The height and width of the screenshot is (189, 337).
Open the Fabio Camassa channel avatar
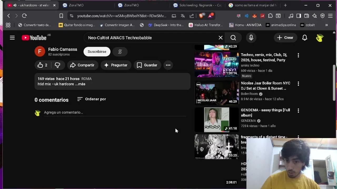point(40,51)
